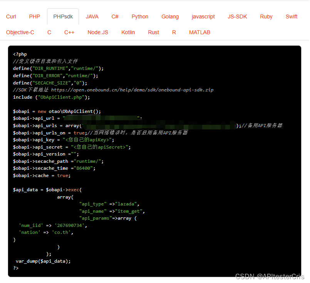
Task: Show the JAVA example tab
Action: (x=92, y=17)
